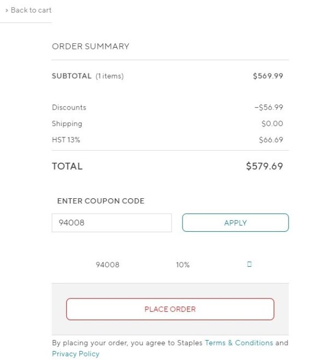Image resolution: width=328 pixels, height=362 pixels.
Task: Go back to cart
Action: (x=31, y=10)
